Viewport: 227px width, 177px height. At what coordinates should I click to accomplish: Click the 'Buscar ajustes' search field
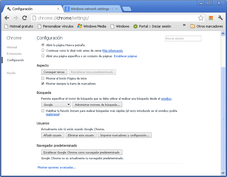(x=183, y=39)
